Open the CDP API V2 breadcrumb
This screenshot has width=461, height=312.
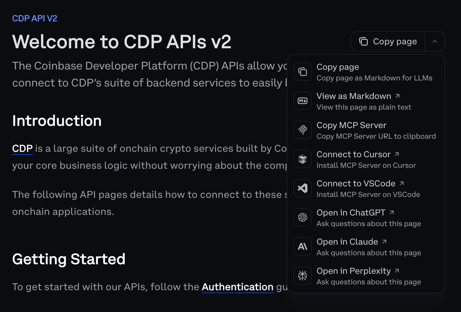click(34, 18)
